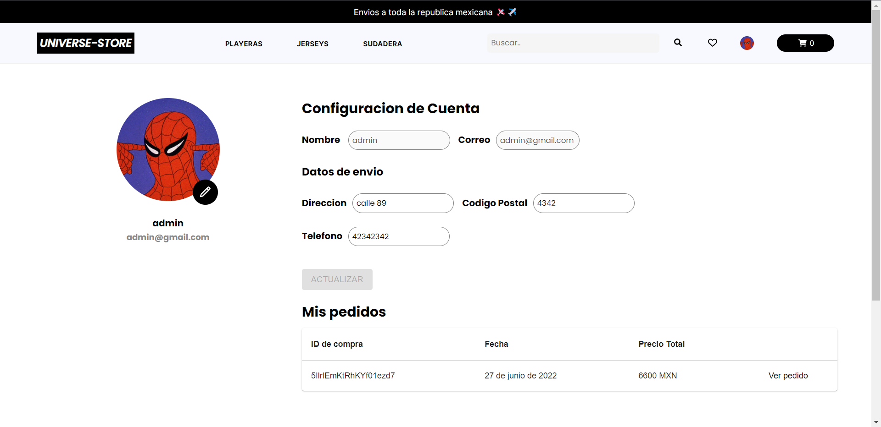
Task: Click the ACTUALIZAR button
Action: (337, 279)
